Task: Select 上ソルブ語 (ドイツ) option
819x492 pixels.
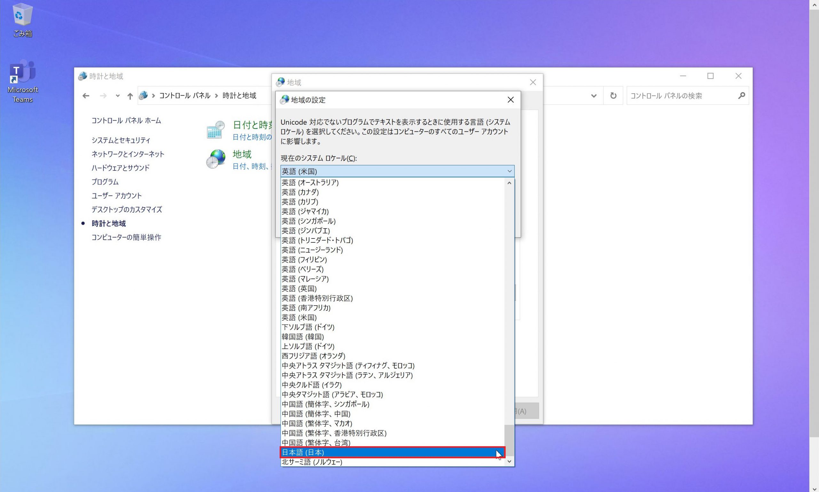Action: coord(393,347)
